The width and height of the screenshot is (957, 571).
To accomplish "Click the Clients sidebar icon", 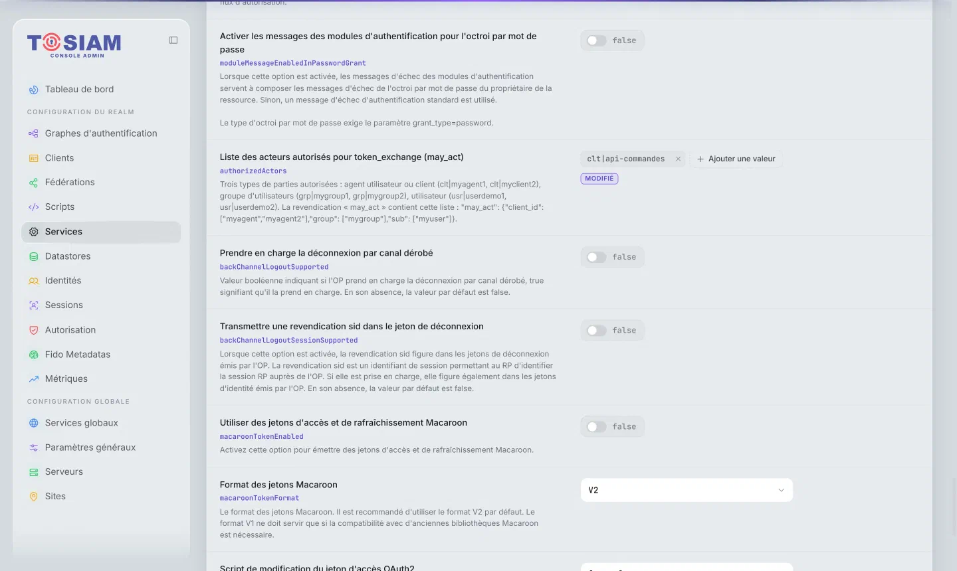I will pyautogui.click(x=33, y=158).
